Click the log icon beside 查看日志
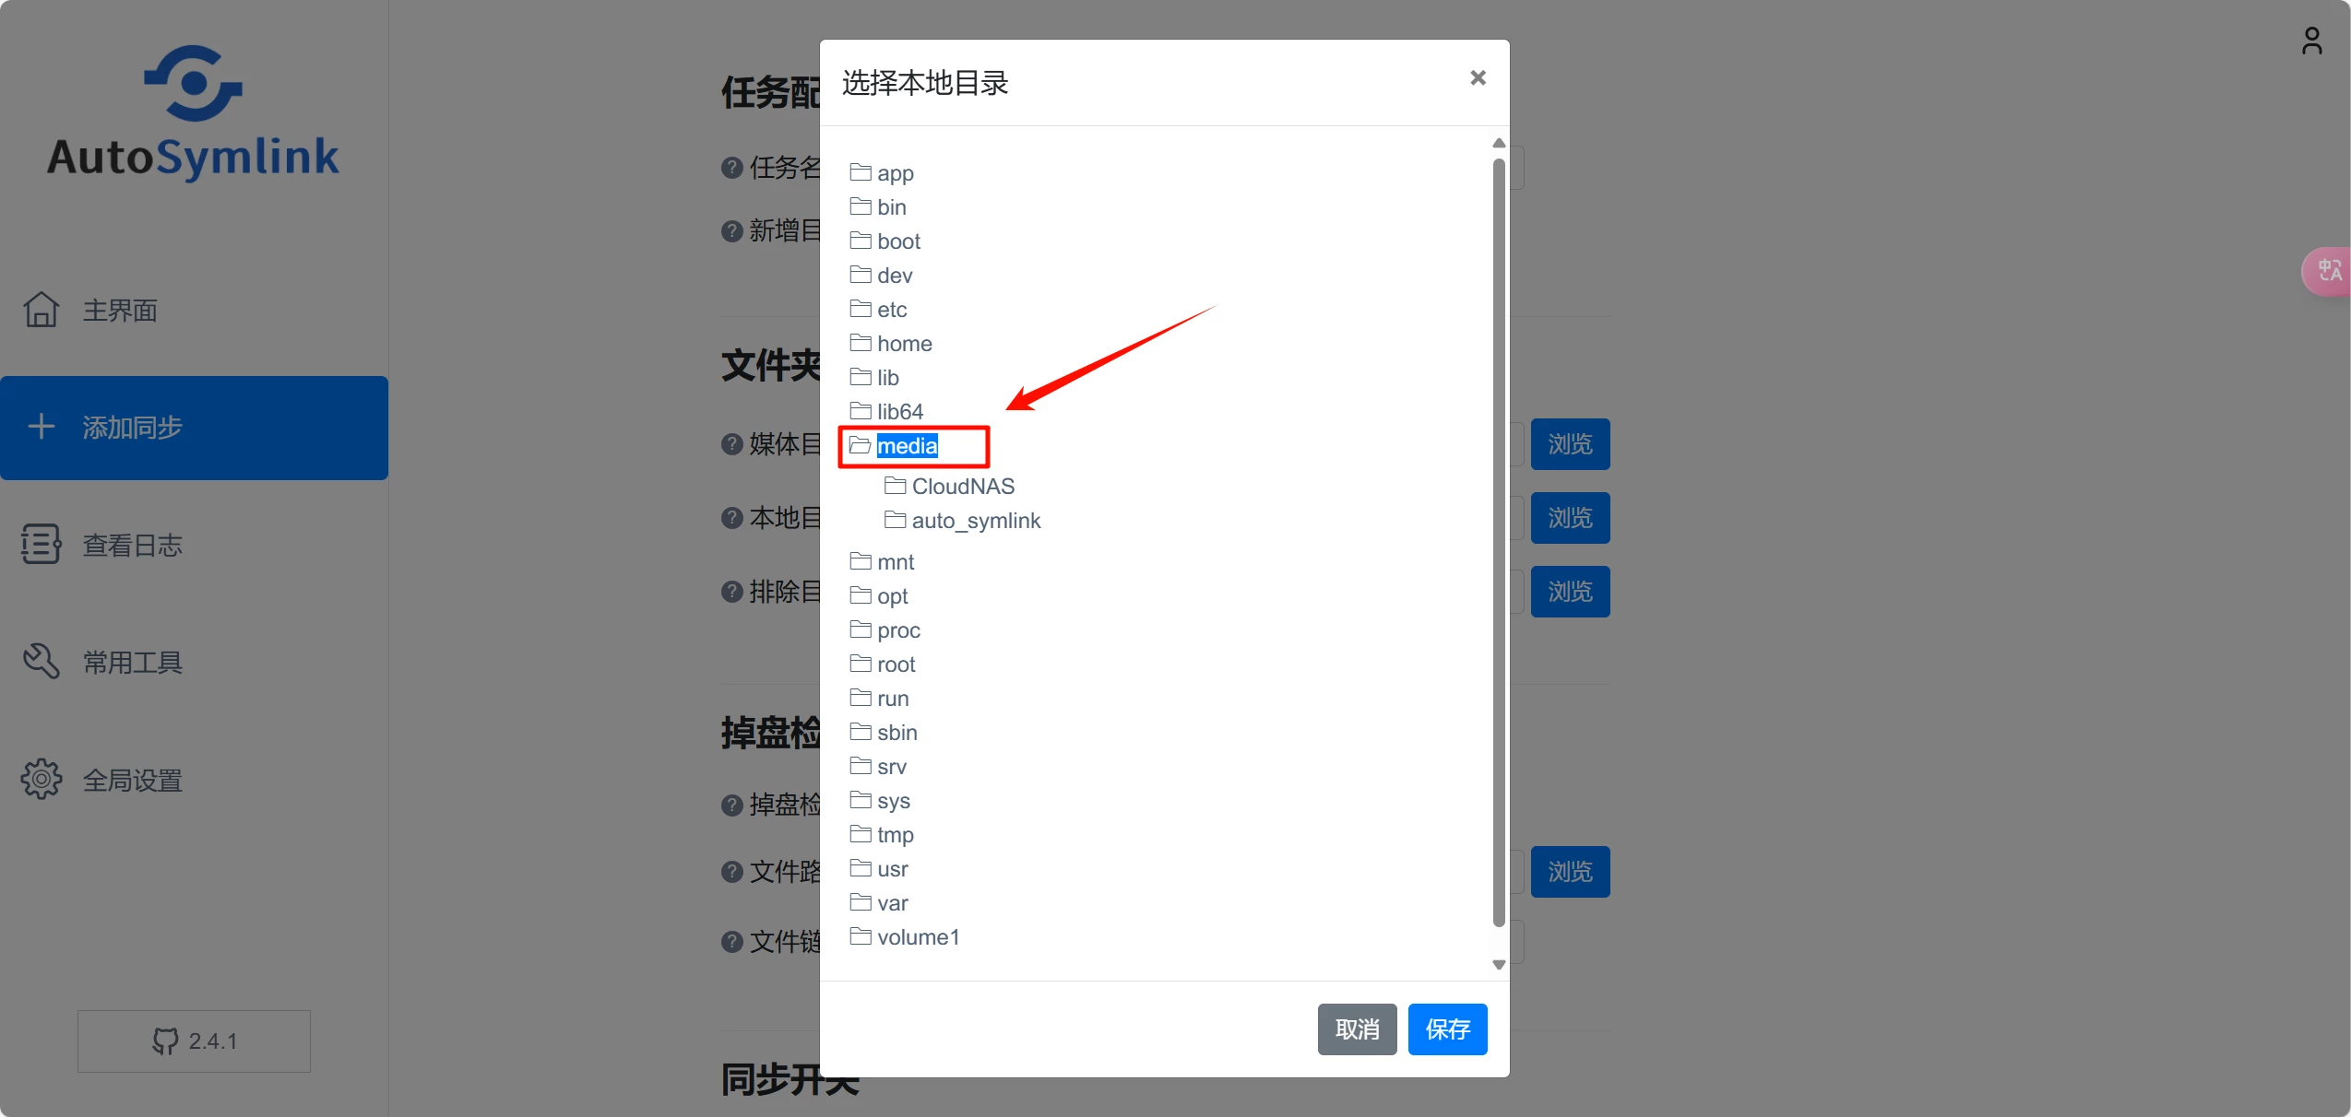Screen dimensions: 2351x1117 42,545
